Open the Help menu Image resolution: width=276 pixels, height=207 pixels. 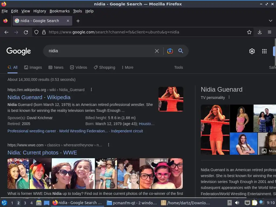89,11
